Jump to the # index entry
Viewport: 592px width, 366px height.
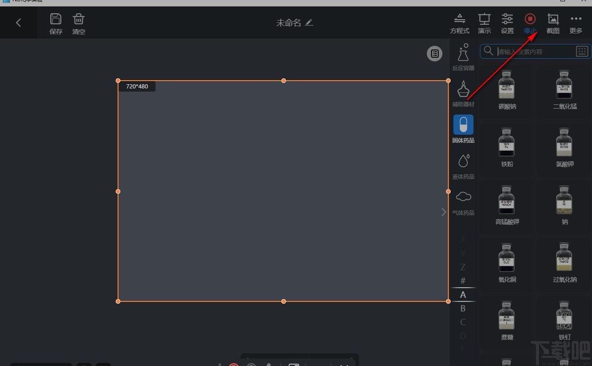[x=463, y=281]
